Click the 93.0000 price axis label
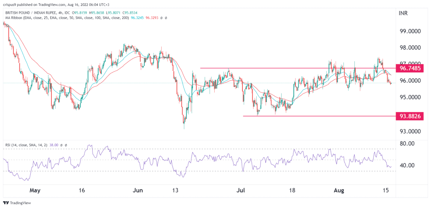 click(x=409, y=131)
